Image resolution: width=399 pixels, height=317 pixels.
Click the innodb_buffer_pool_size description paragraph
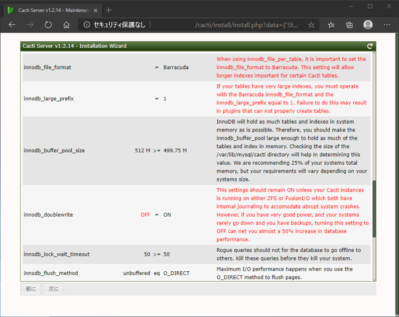(292, 150)
